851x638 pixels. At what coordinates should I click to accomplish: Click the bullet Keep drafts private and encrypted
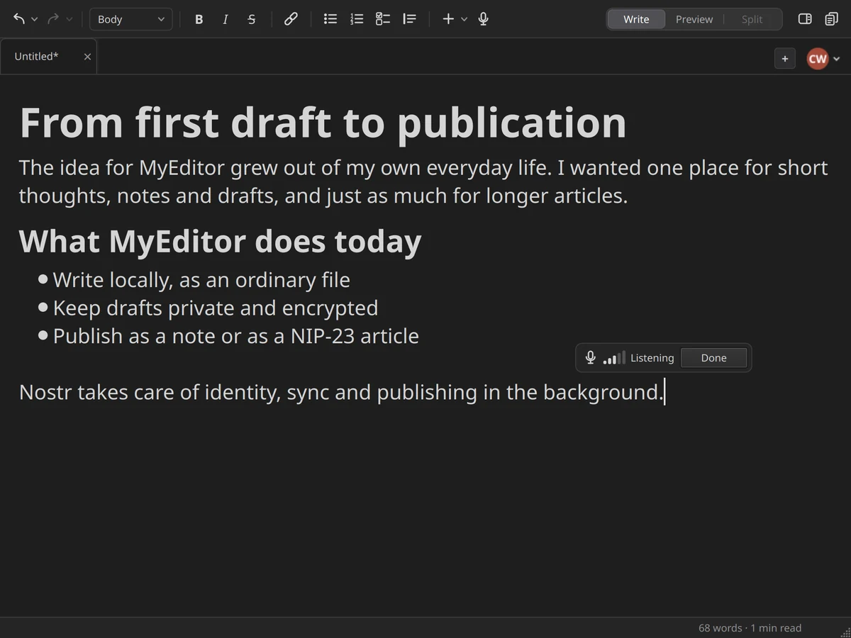(x=216, y=308)
